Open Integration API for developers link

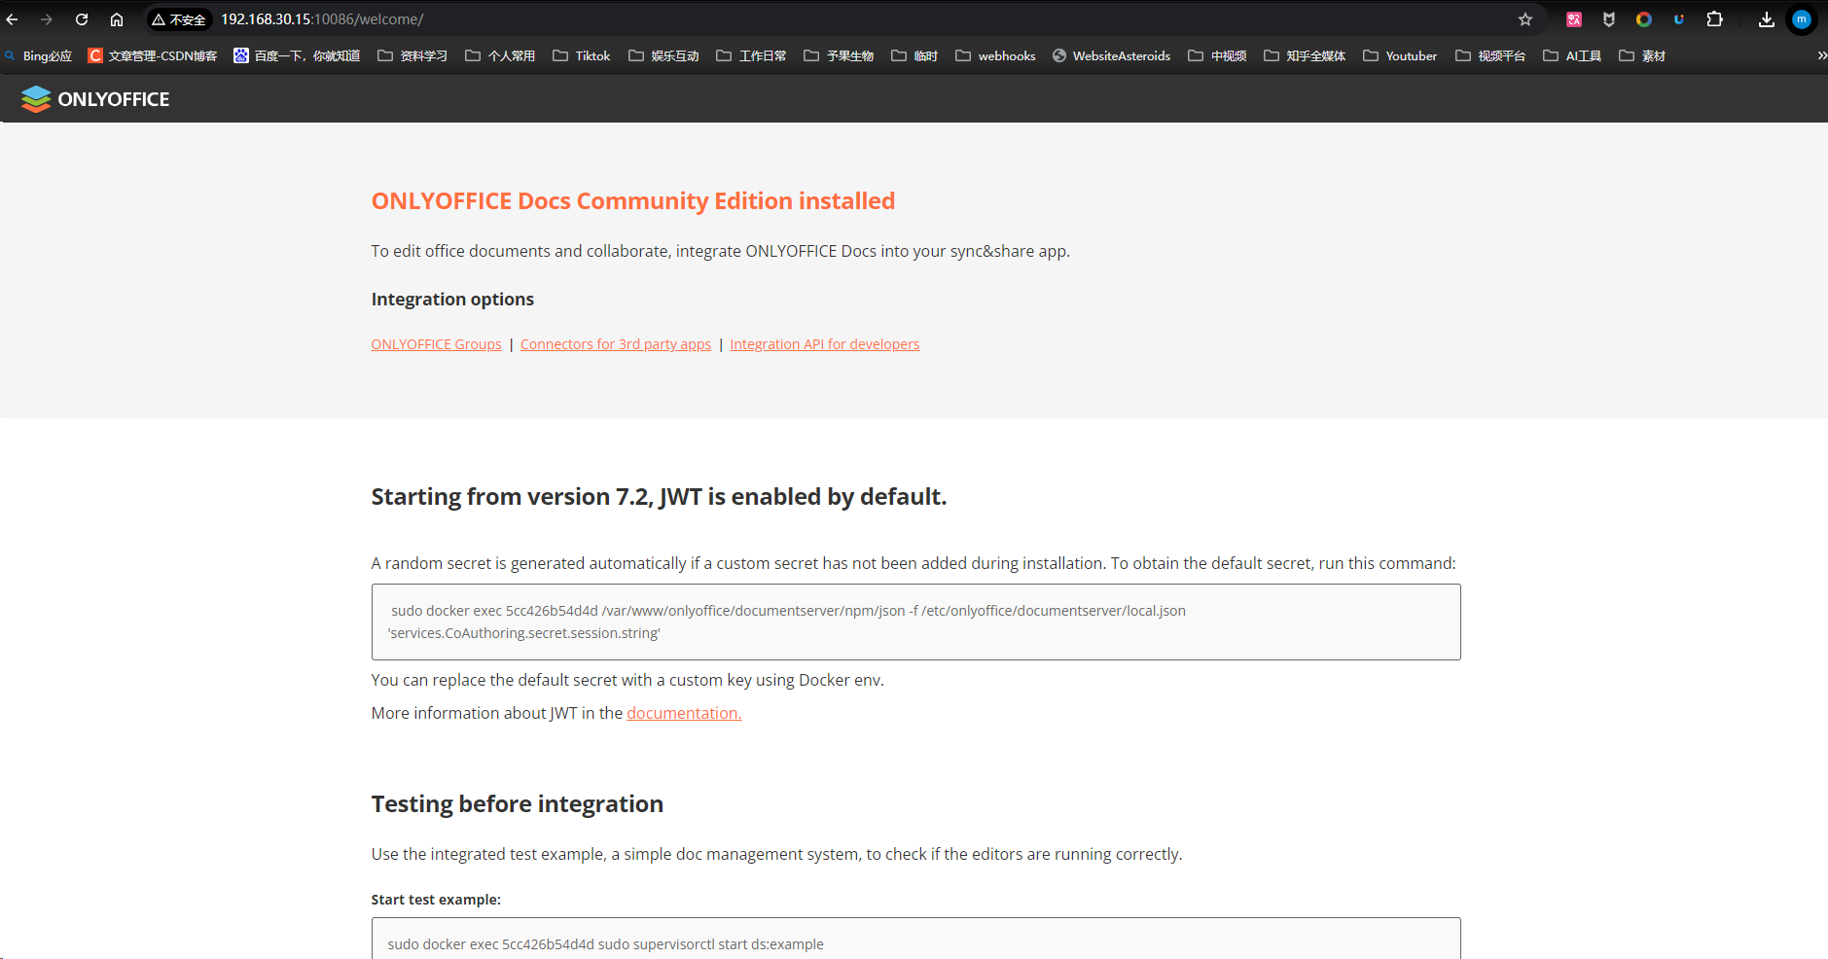(x=824, y=344)
